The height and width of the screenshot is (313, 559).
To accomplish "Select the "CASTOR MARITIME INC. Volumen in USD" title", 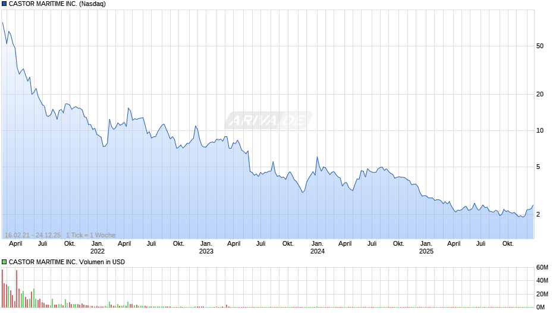I will click(x=67, y=262).
